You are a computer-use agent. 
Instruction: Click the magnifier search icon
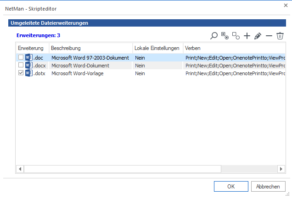coord(214,36)
